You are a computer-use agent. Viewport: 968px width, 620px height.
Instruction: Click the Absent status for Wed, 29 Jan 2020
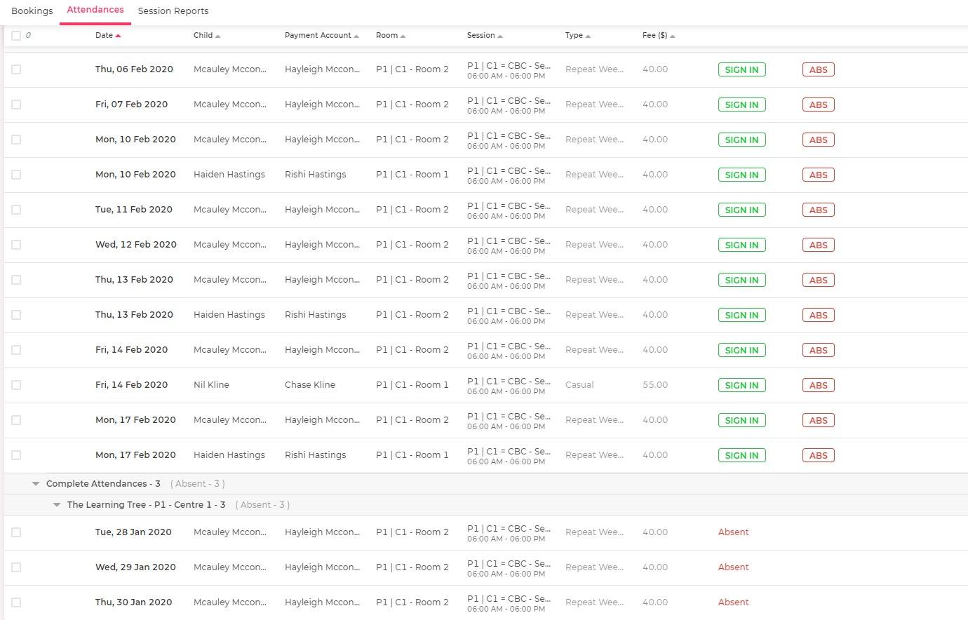click(x=733, y=567)
